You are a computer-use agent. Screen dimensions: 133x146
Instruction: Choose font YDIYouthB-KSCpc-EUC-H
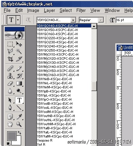64,116
